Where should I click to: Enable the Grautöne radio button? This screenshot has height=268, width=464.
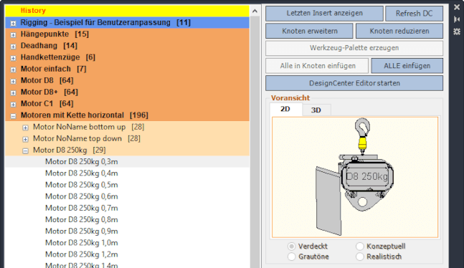291,257
